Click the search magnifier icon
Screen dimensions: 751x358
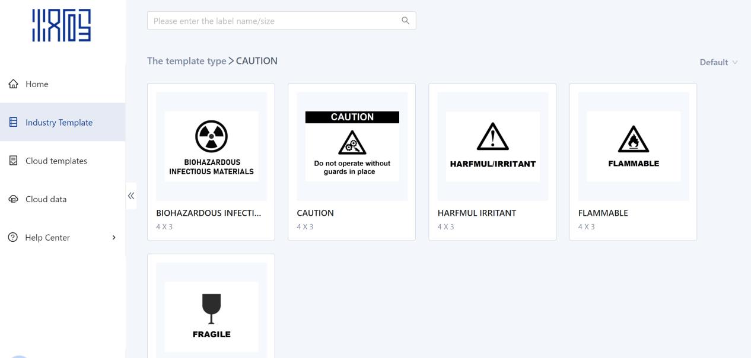[x=406, y=21]
